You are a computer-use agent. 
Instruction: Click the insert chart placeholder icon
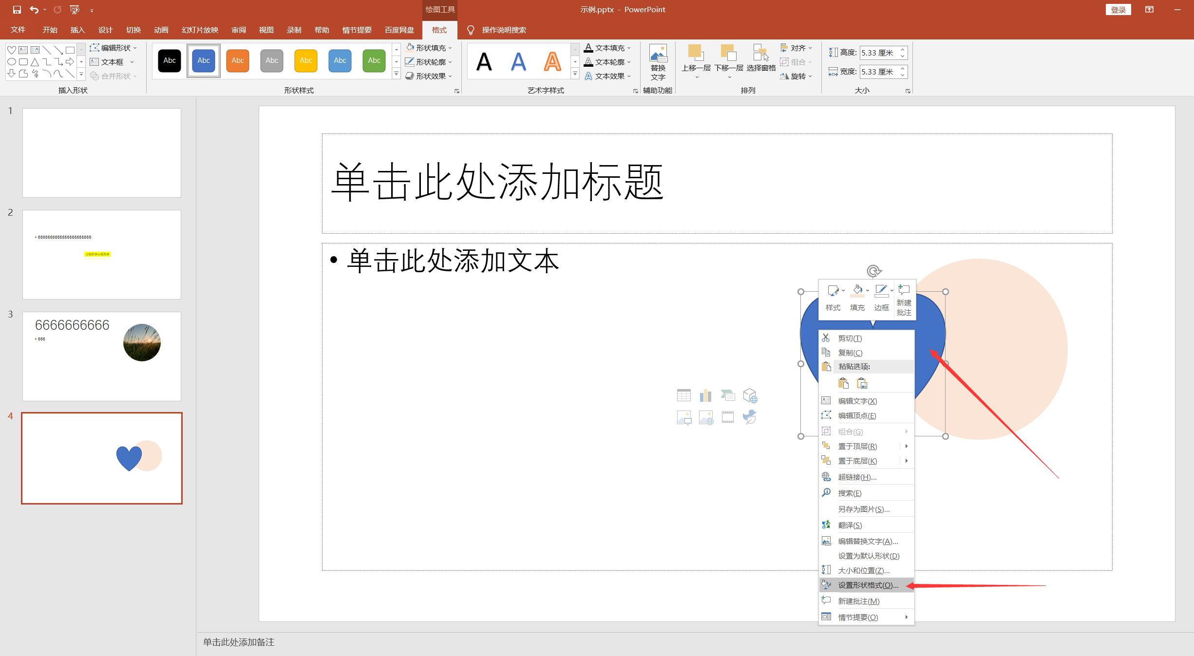(x=705, y=395)
